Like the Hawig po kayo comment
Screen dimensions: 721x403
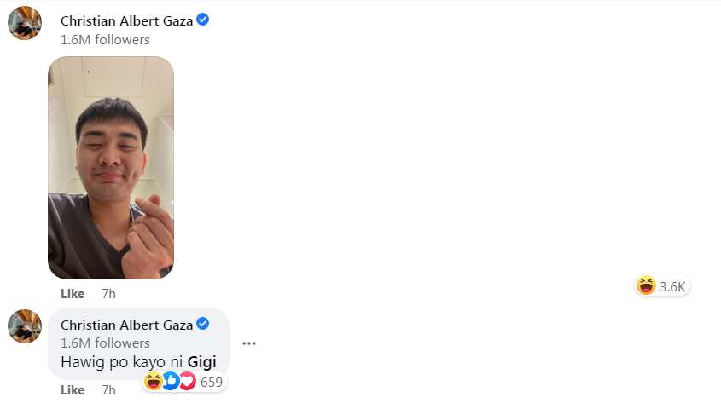click(73, 390)
